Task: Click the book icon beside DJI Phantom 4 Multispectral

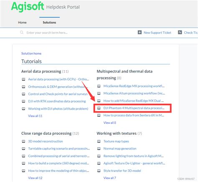Action: tap(99, 108)
